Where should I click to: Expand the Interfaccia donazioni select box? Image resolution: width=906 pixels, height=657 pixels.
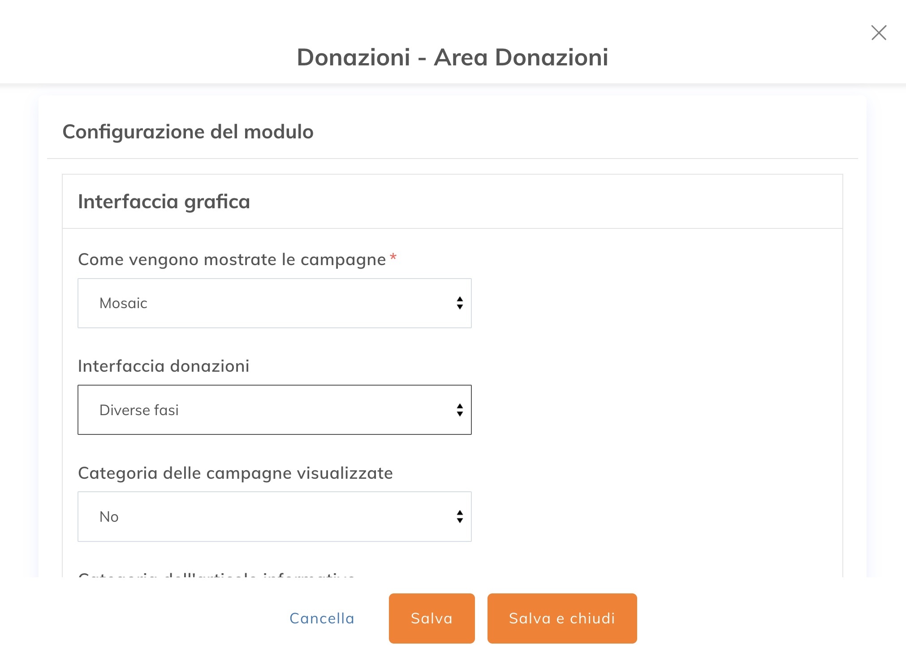274,410
